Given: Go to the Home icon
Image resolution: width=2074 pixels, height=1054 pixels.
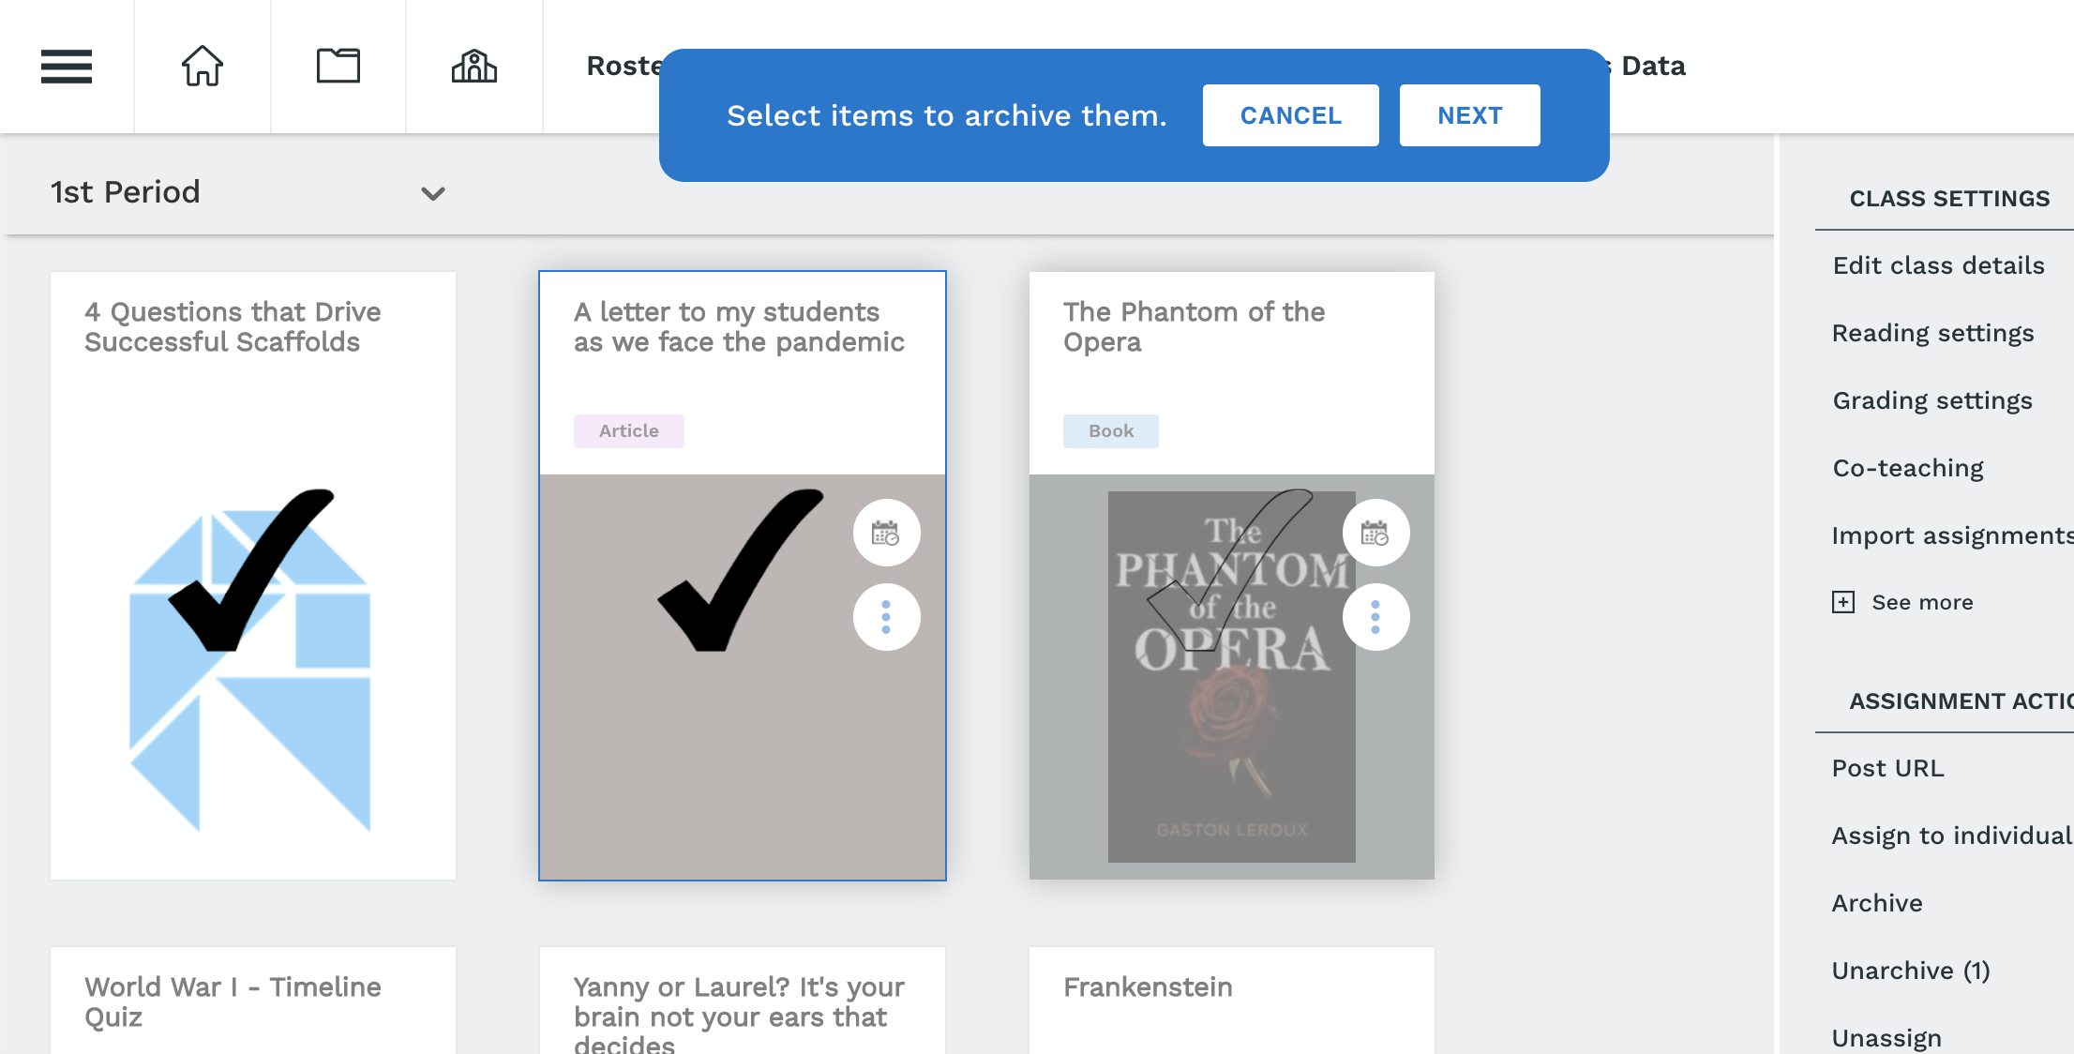Looking at the screenshot, I should [203, 67].
